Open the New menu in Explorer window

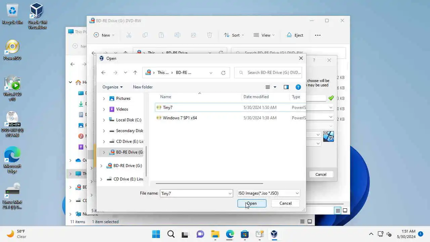coord(104,35)
